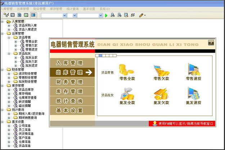
Task: Click the document page icon in the toolbar
Action: [19, 15]
